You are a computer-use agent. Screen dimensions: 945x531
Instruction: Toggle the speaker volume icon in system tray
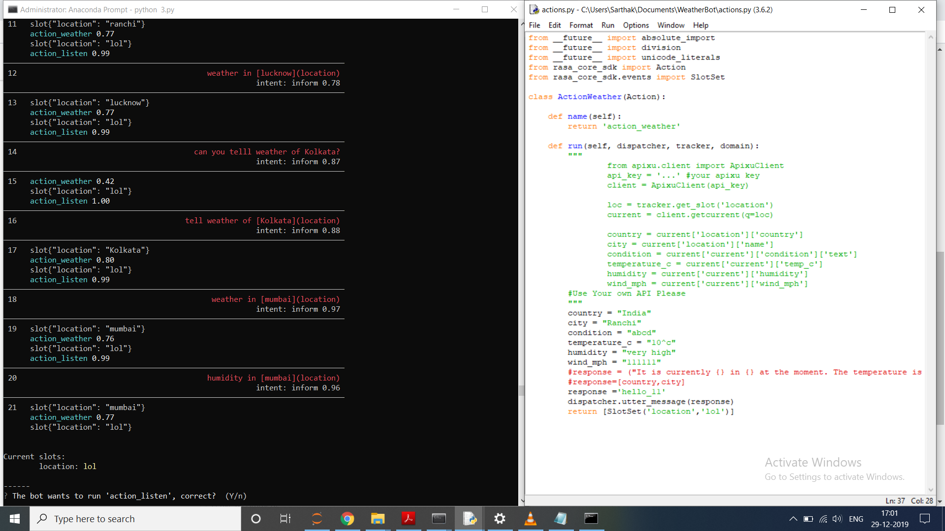pyautogui.click(x=837, y=519)
